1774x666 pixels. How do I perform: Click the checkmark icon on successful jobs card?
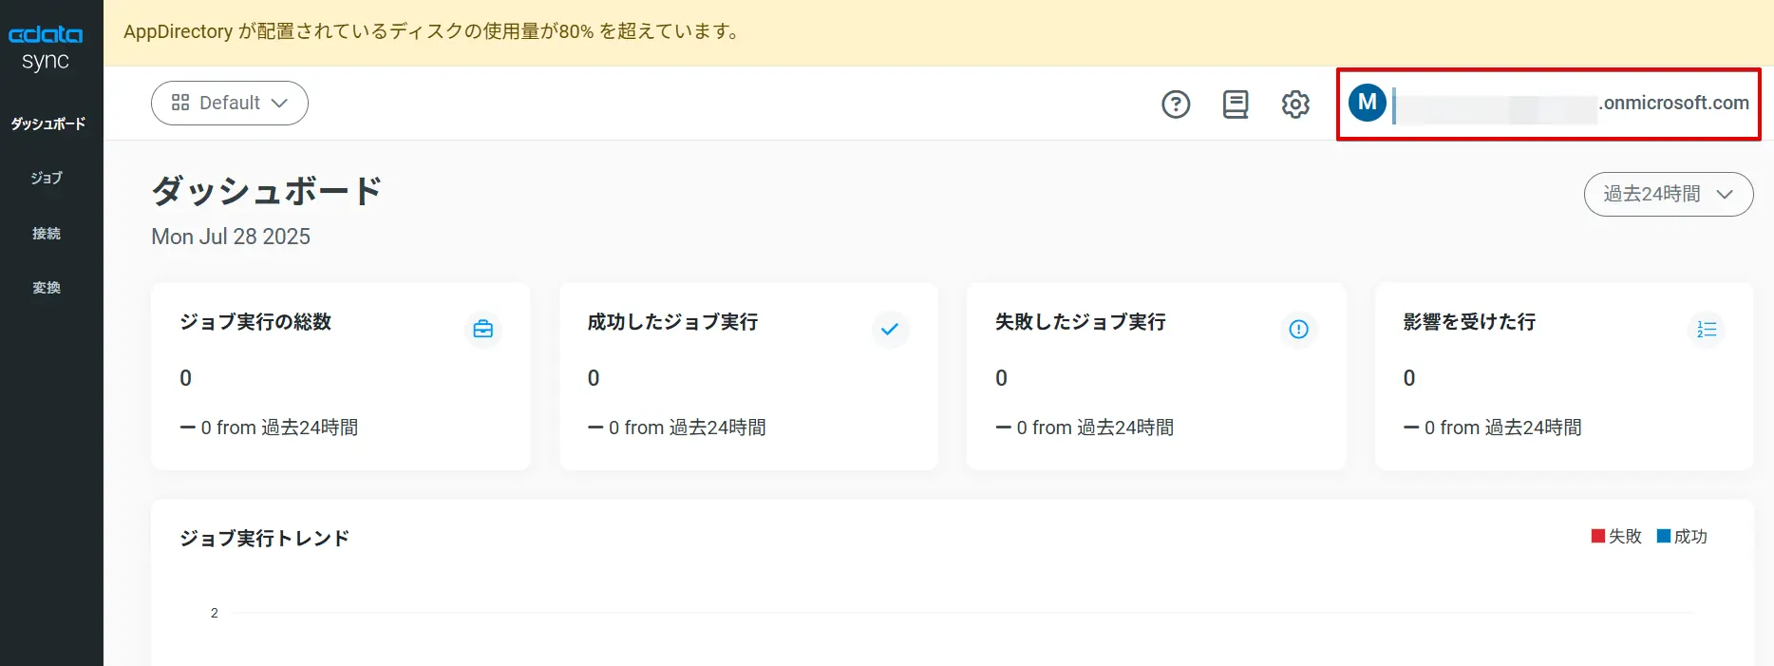coord(890,330)
